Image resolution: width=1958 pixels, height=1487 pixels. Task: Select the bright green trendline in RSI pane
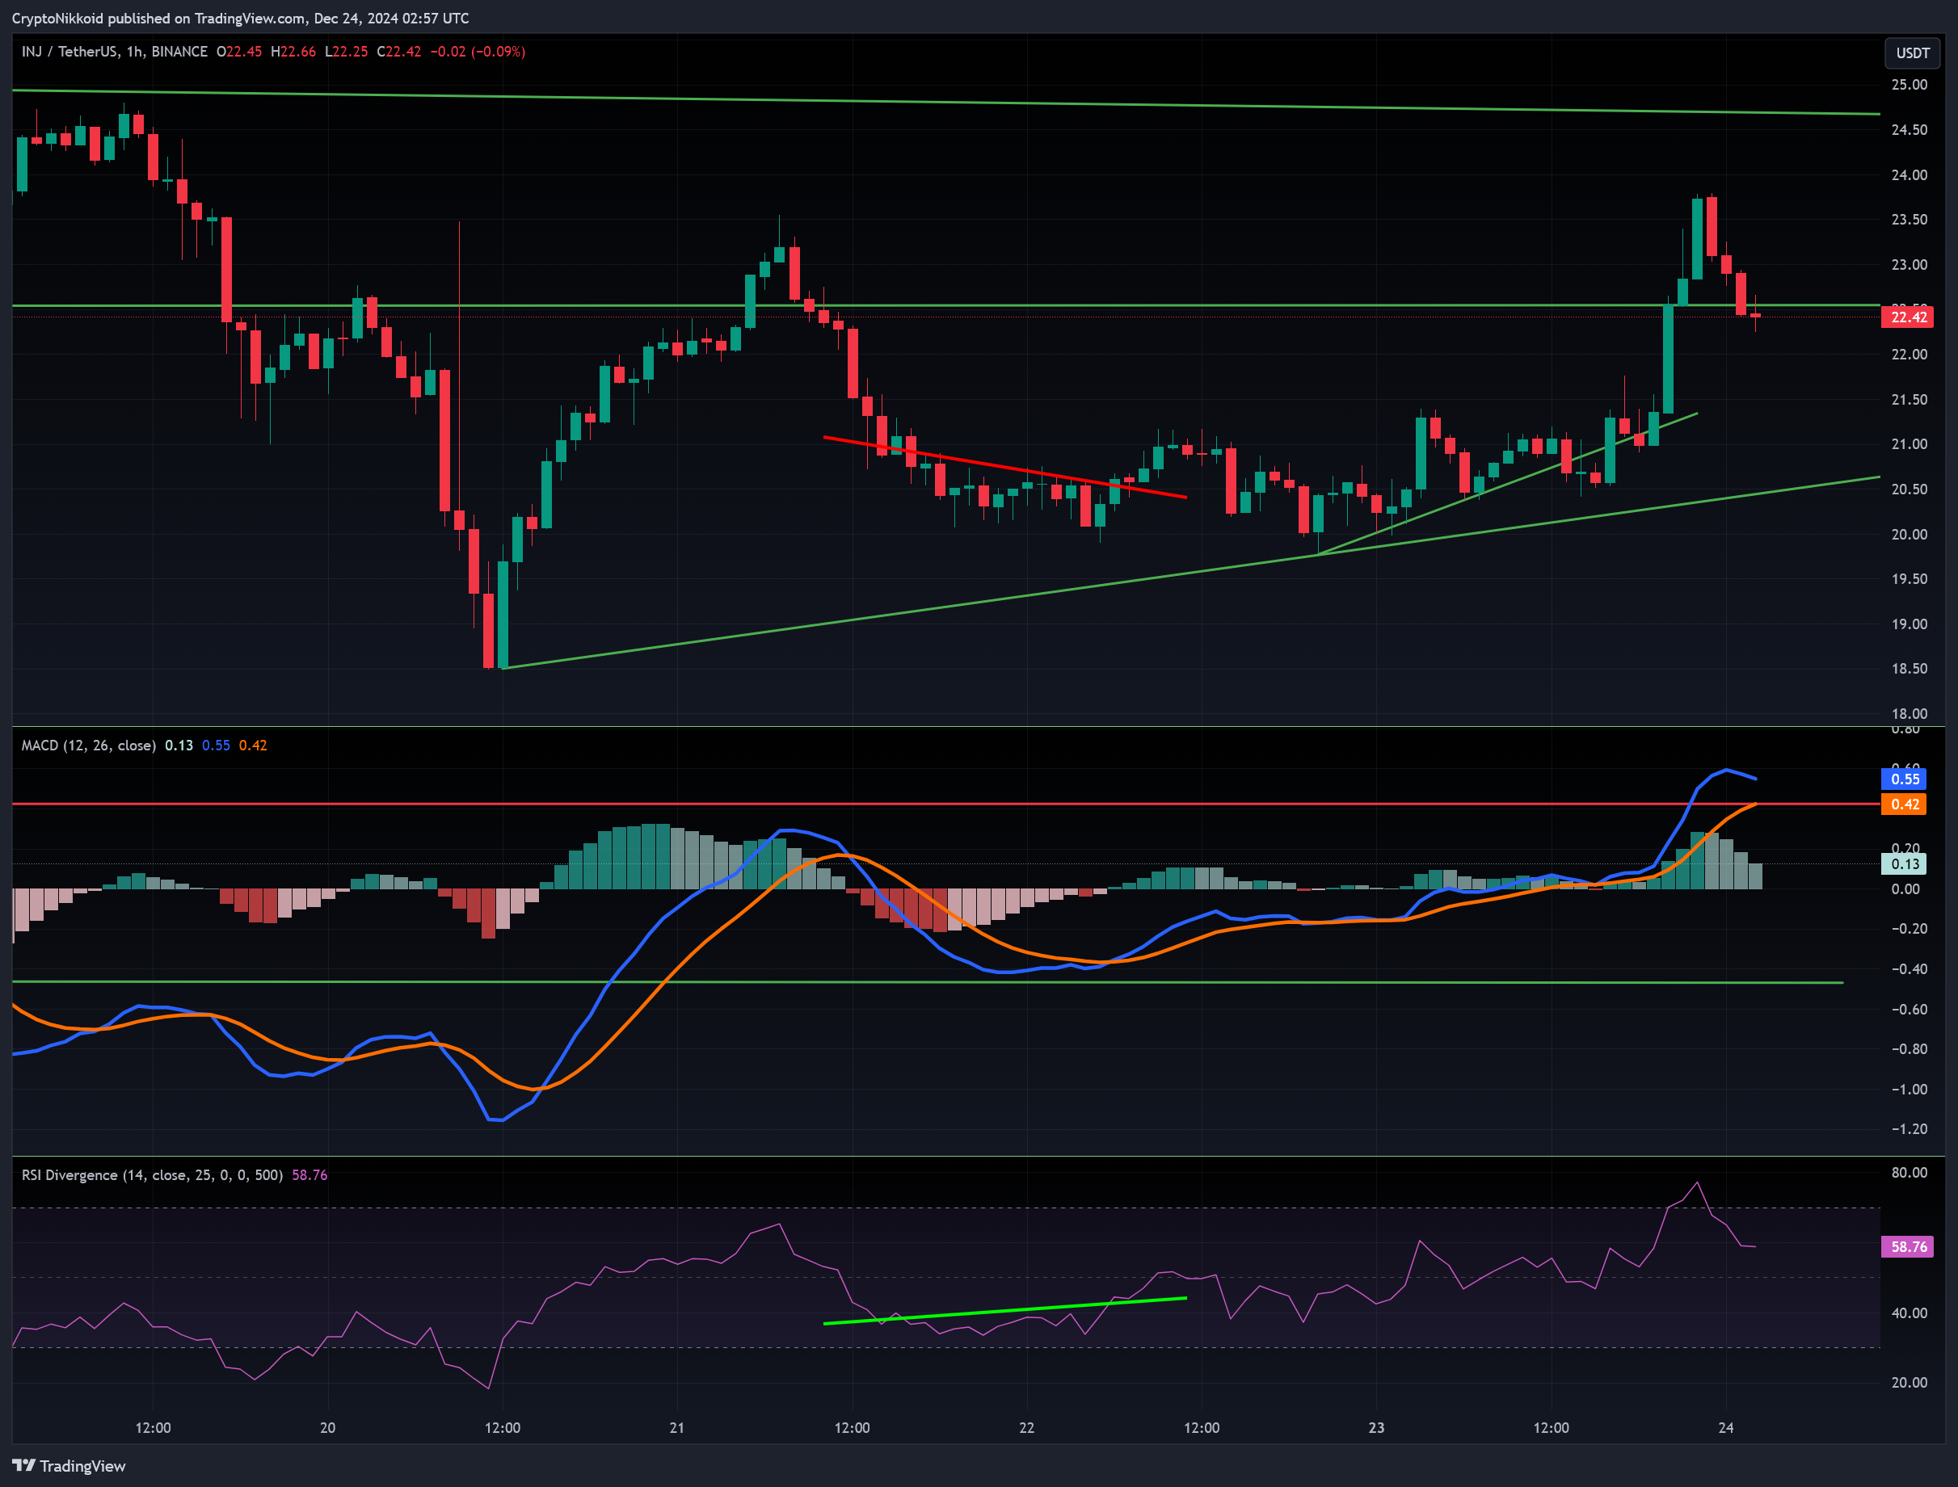tap(1005, 1311)
